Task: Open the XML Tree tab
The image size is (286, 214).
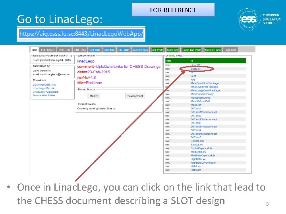Action: [x=80, y=50]
